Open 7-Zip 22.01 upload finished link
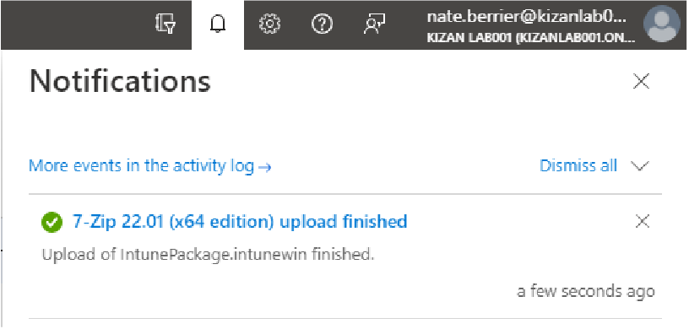 [240, 221]
